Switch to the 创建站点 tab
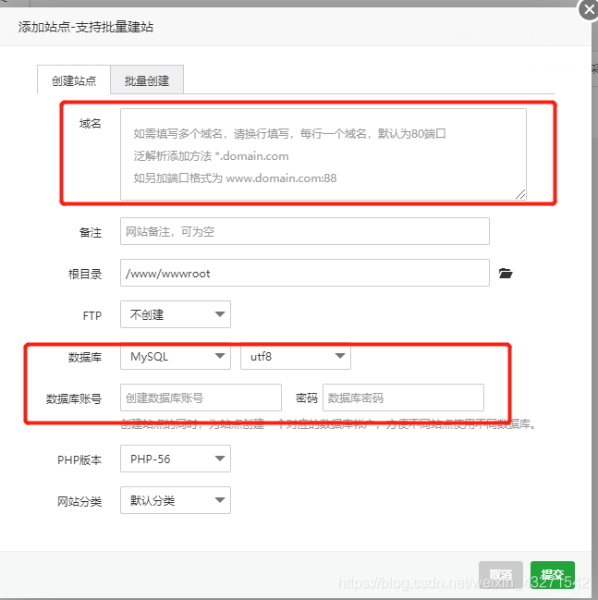The image size is (598, 600). coord(74,80)
